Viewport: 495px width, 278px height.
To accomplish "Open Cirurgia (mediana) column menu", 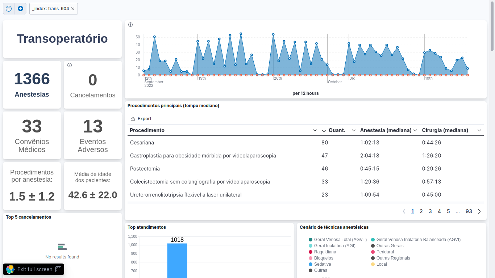I will (479, 130).
